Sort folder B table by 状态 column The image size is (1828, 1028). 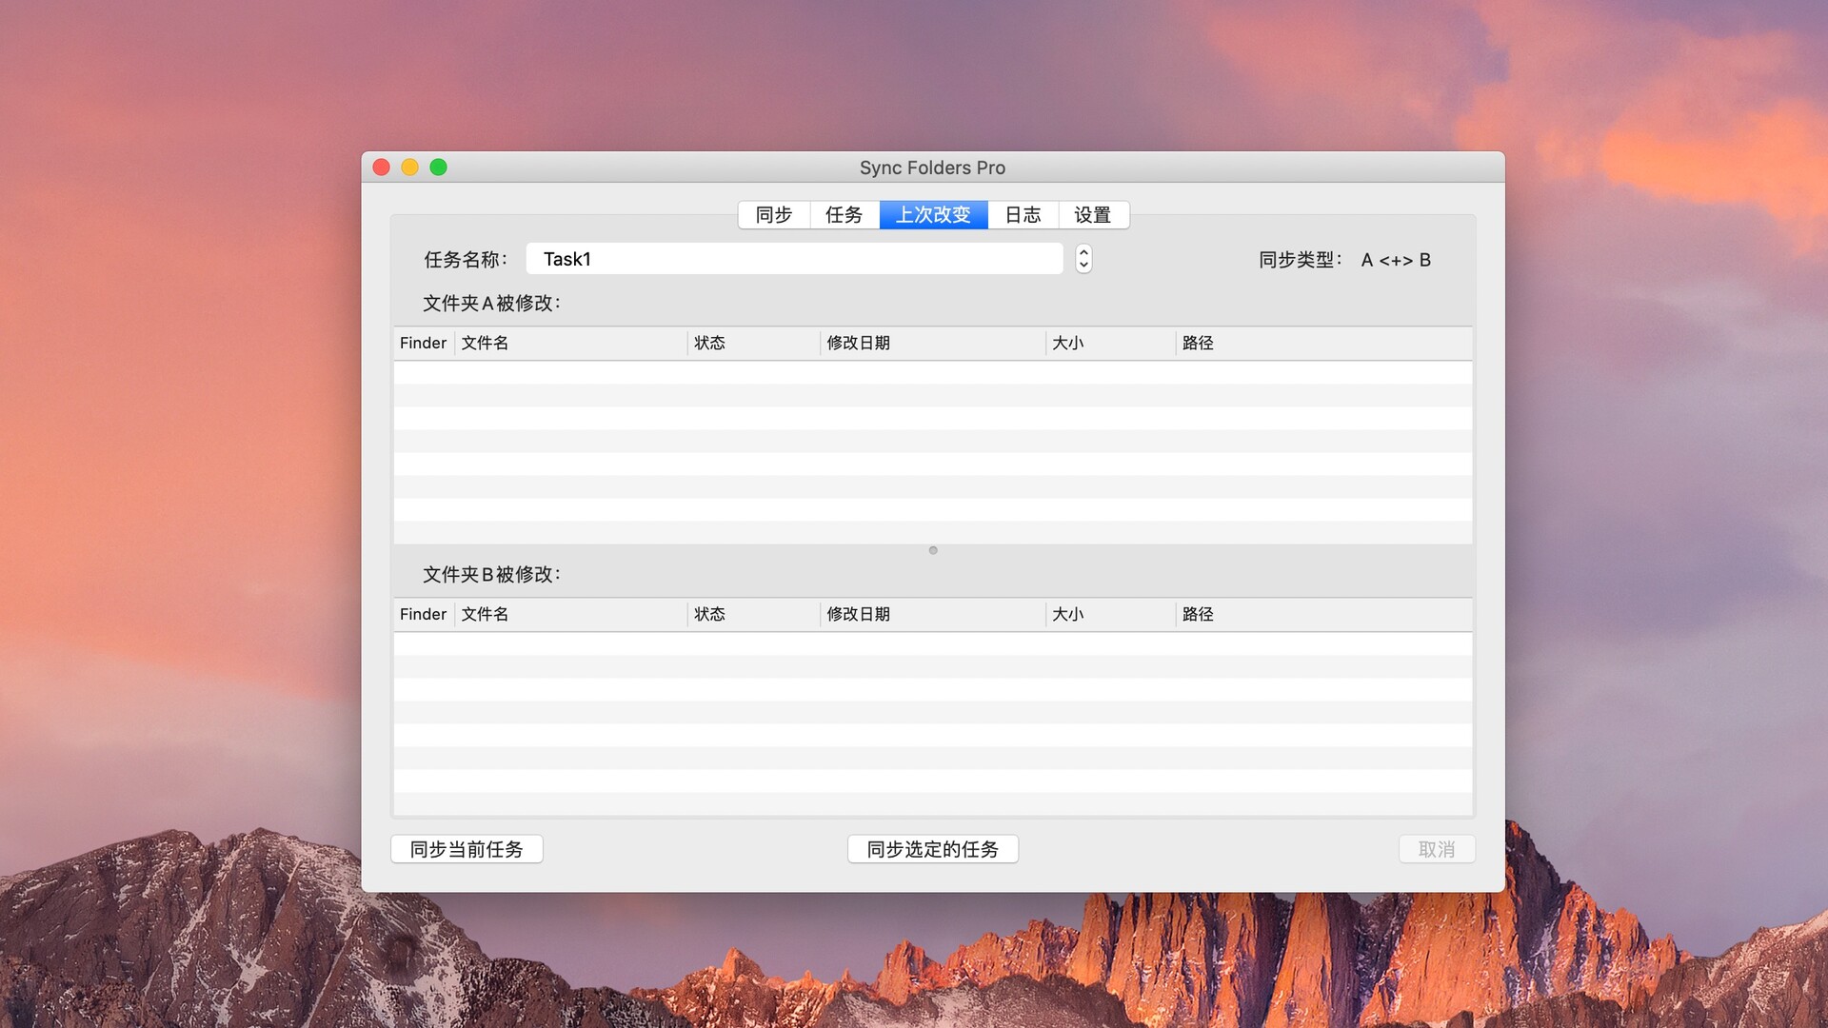coord(754,614)
